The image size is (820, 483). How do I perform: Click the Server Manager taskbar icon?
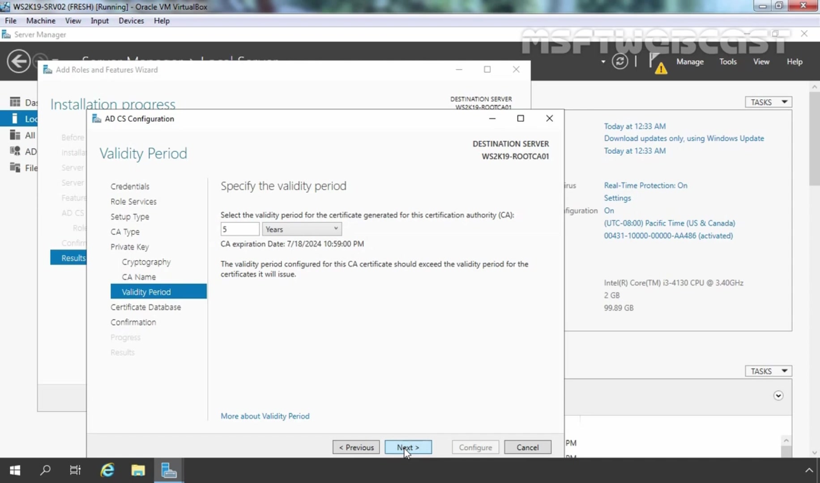click(x=169, y=470)
